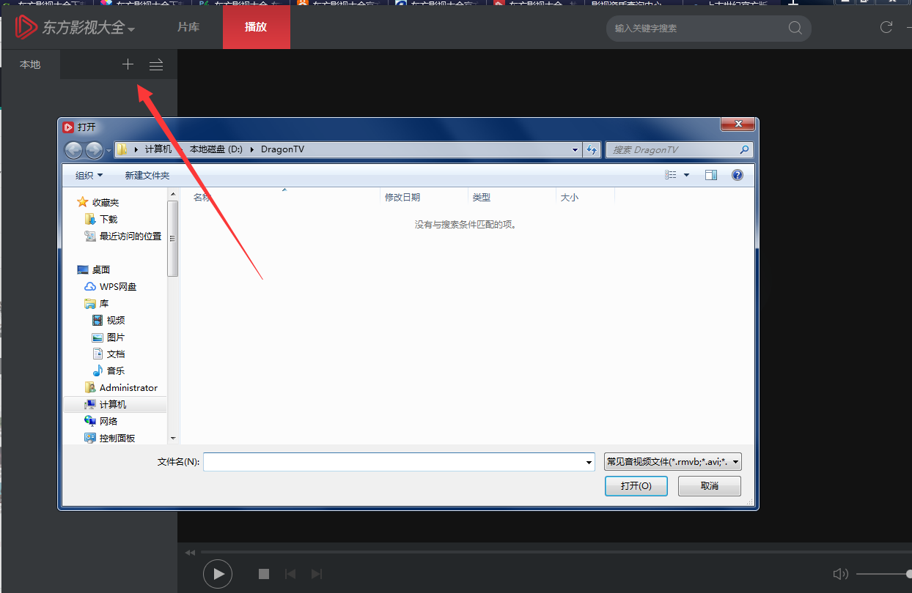
Task: Click the refresh icon in title bar
Action: pyautogui.click(x=886, y=28)
